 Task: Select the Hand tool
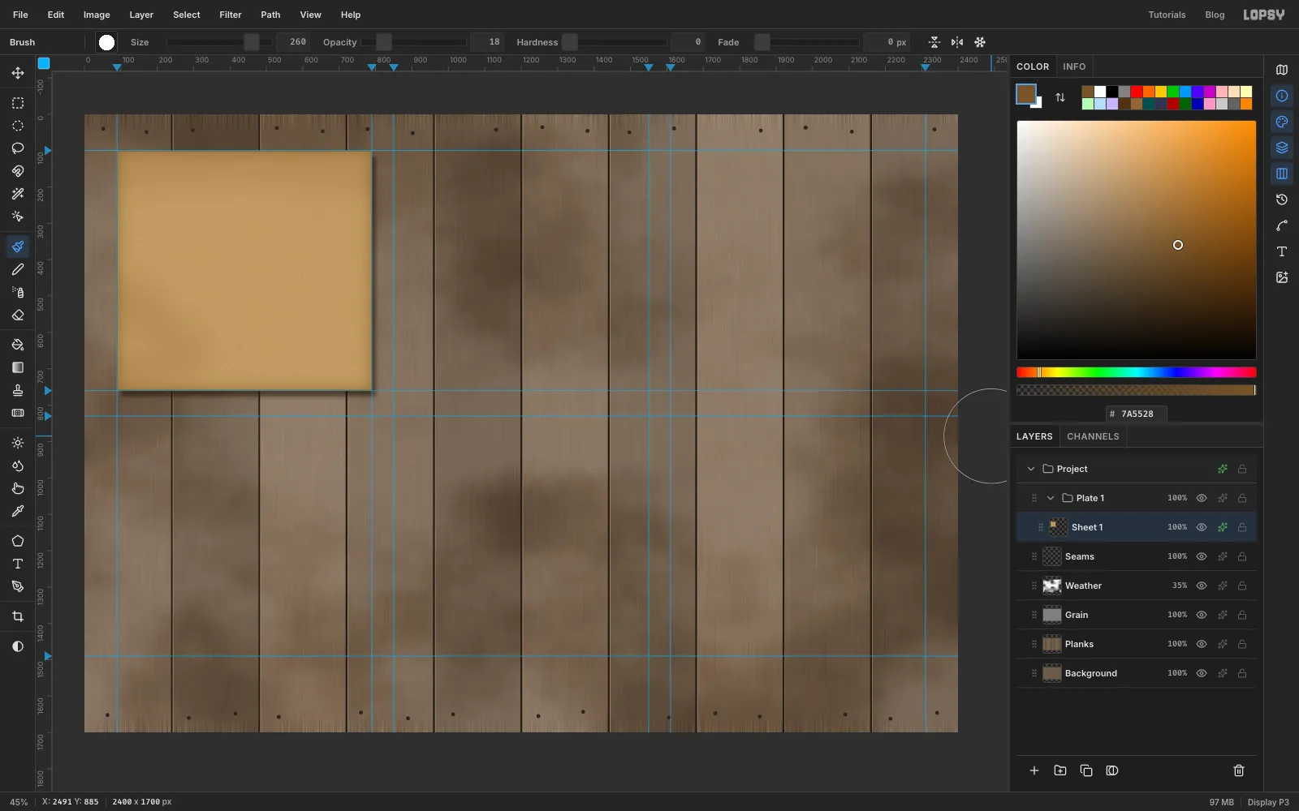pos(18,488)
